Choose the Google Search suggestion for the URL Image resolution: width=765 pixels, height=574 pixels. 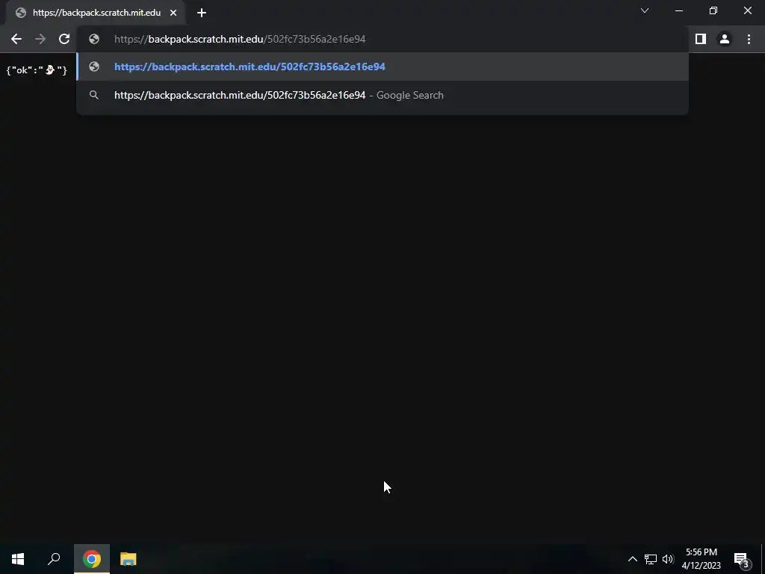coord(382,95)
